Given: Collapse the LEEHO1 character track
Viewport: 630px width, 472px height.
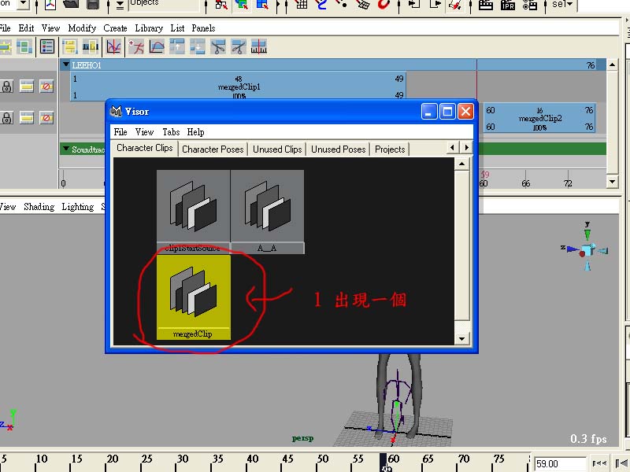Looking at the screenshot, I should 66,65.
